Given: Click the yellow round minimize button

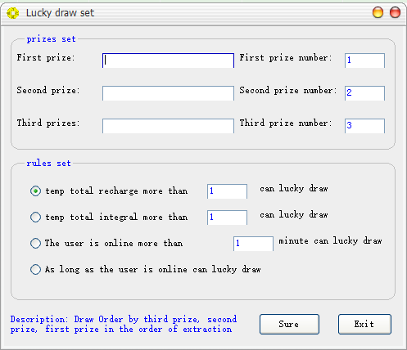Looking at the screenshot, I should pos(378,12).
